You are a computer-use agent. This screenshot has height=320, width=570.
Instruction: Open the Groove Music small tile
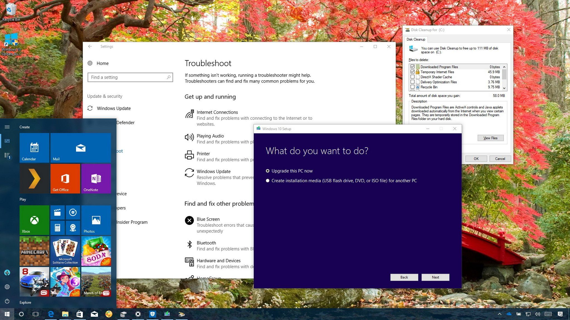tap(73, 212)
